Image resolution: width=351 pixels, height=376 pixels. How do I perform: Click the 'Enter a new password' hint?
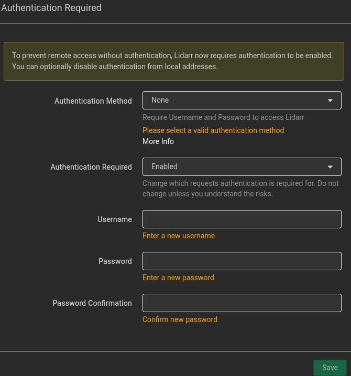coord(178,278)
